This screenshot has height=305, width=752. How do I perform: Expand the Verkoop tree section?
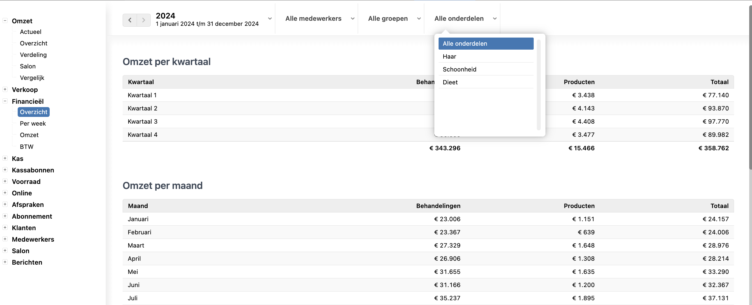[5, 89]
